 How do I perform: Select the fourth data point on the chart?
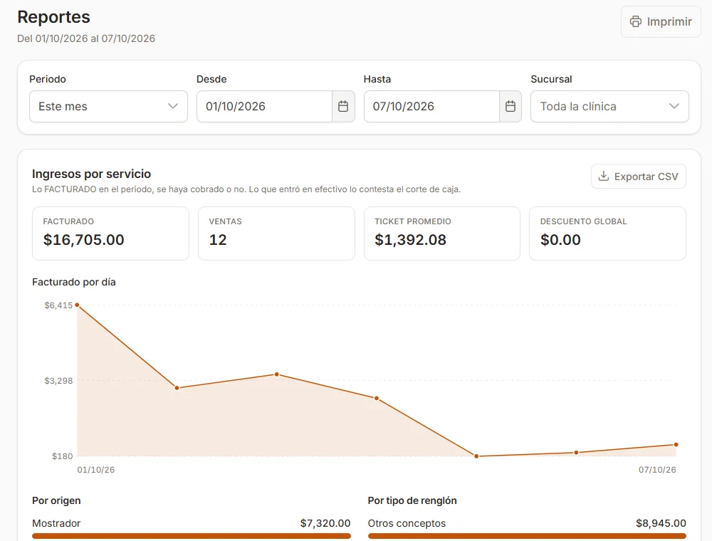(x=377, y=398)
